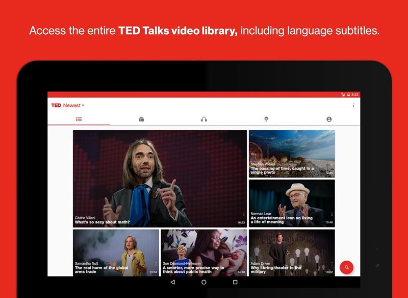Viewport: 408px width, 298px height.
Task: Click the battery icon in status bar
Action: click(x=348, y=95)
